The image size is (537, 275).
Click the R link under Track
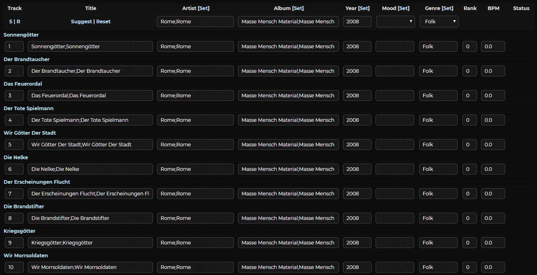(x=19, y=22)
